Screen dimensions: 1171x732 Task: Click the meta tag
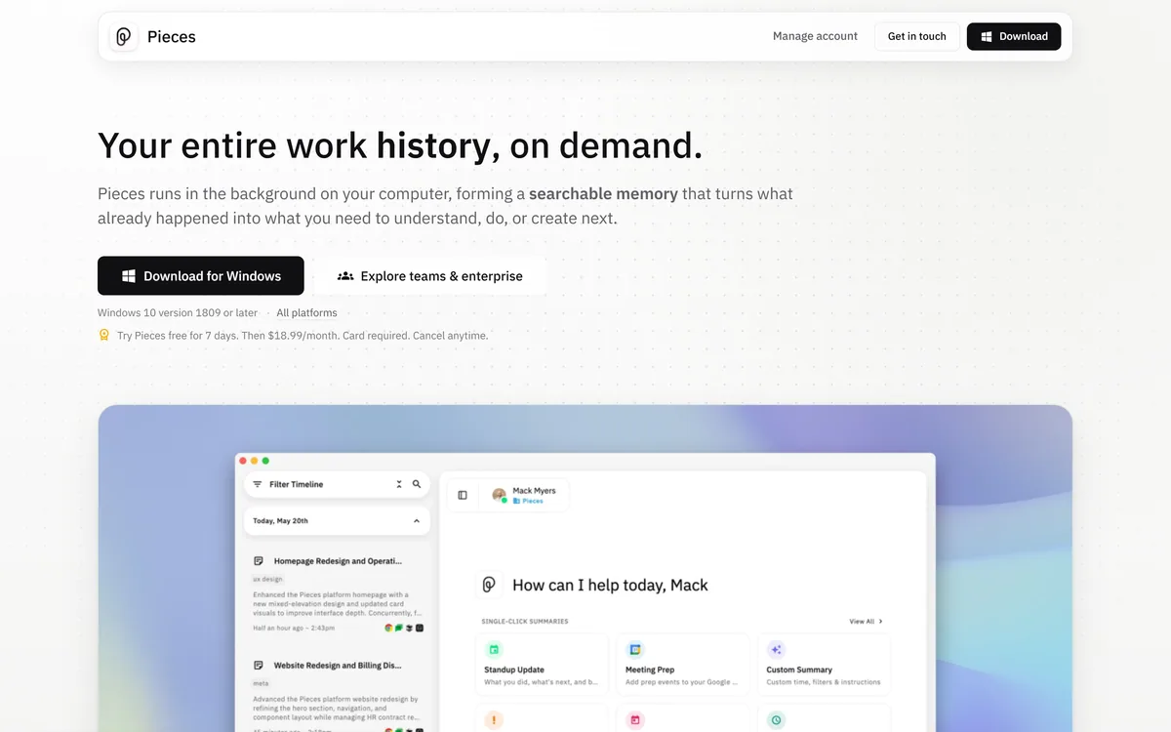point(261,683)
